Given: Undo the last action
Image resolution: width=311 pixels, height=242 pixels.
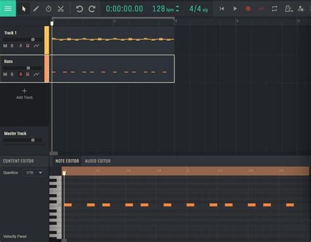Looking at the screenshot, I should click(79, 9).
